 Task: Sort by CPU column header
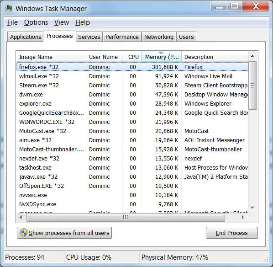coord(132,57)
